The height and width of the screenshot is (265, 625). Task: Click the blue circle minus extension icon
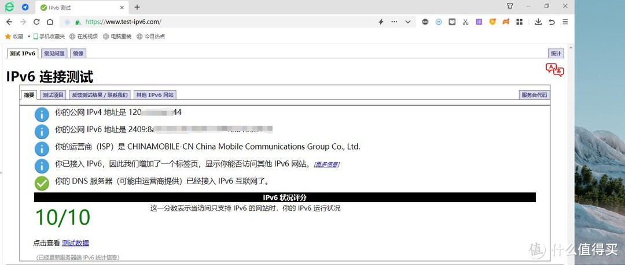[x=439, y=22]
